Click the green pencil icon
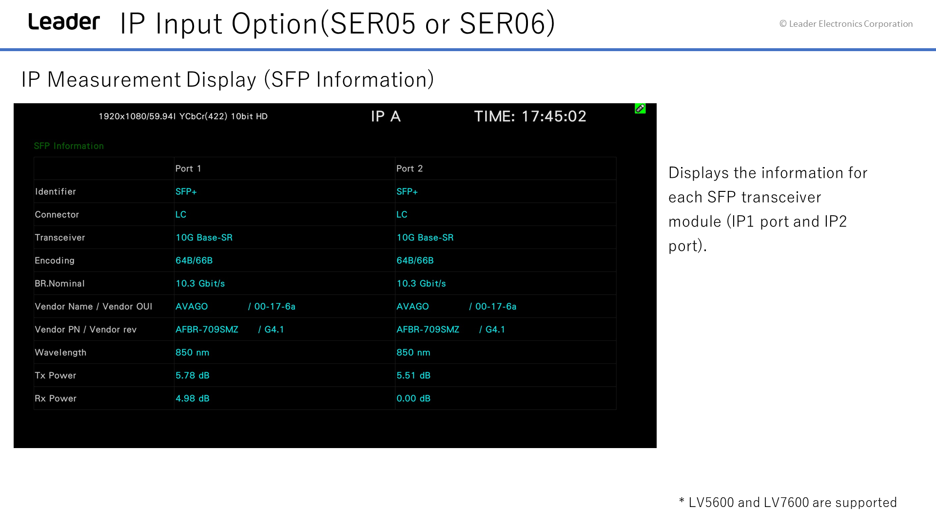The height and width of the screenshot is (526, 936). coord(640,109)
